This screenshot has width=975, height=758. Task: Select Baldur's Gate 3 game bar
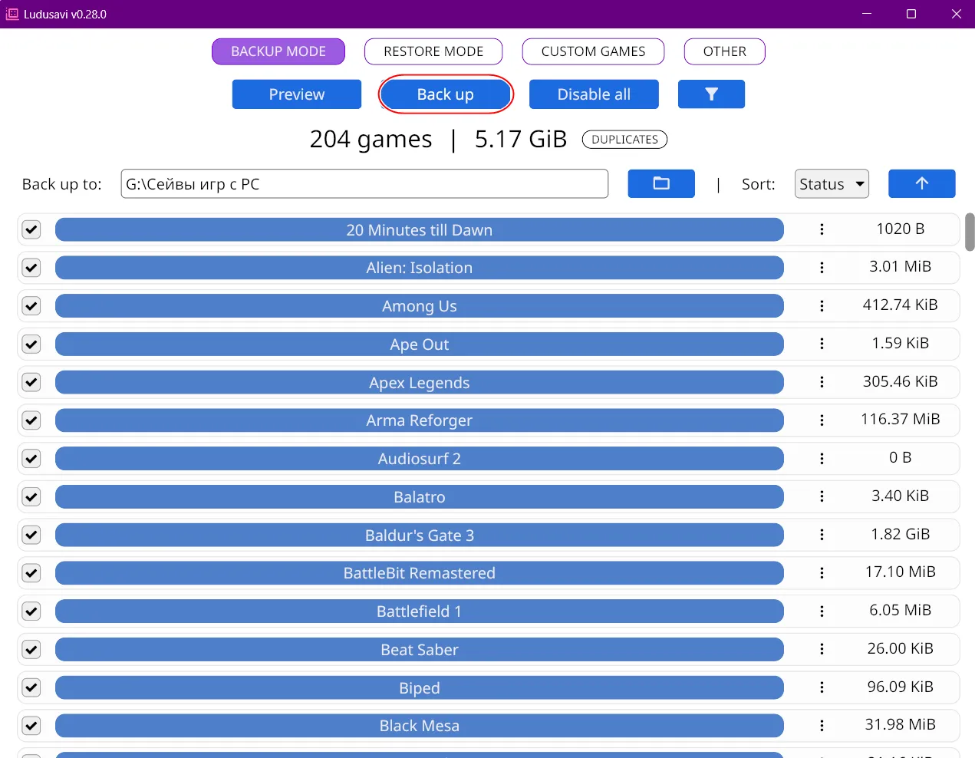click(420, 535)
